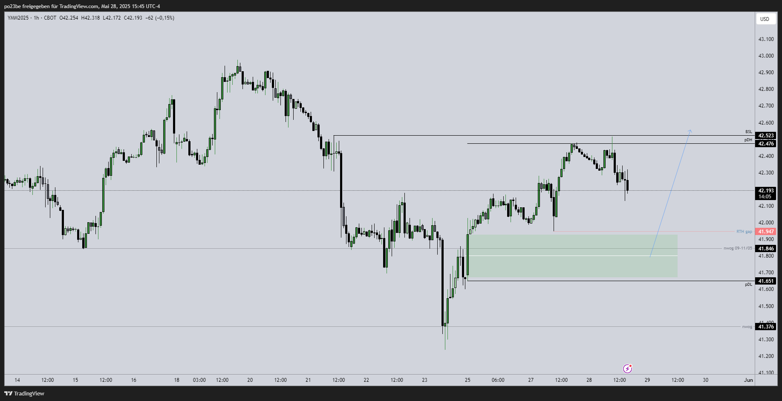Screen dimensions: 782x401
Task: Click the RTH gap text label
Action: [744, 232]
